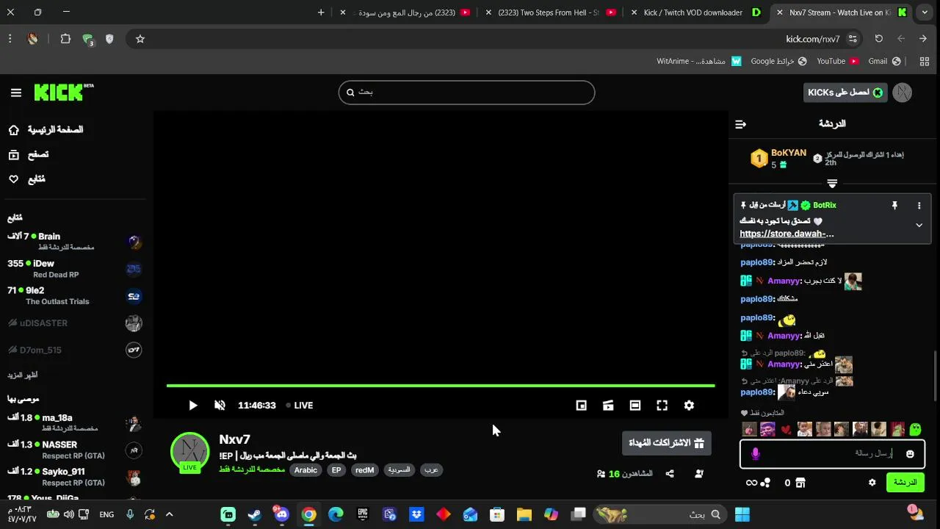940x529 pixels.
Task: Open the channel shop icon
Action: click(x=800, y=483)
